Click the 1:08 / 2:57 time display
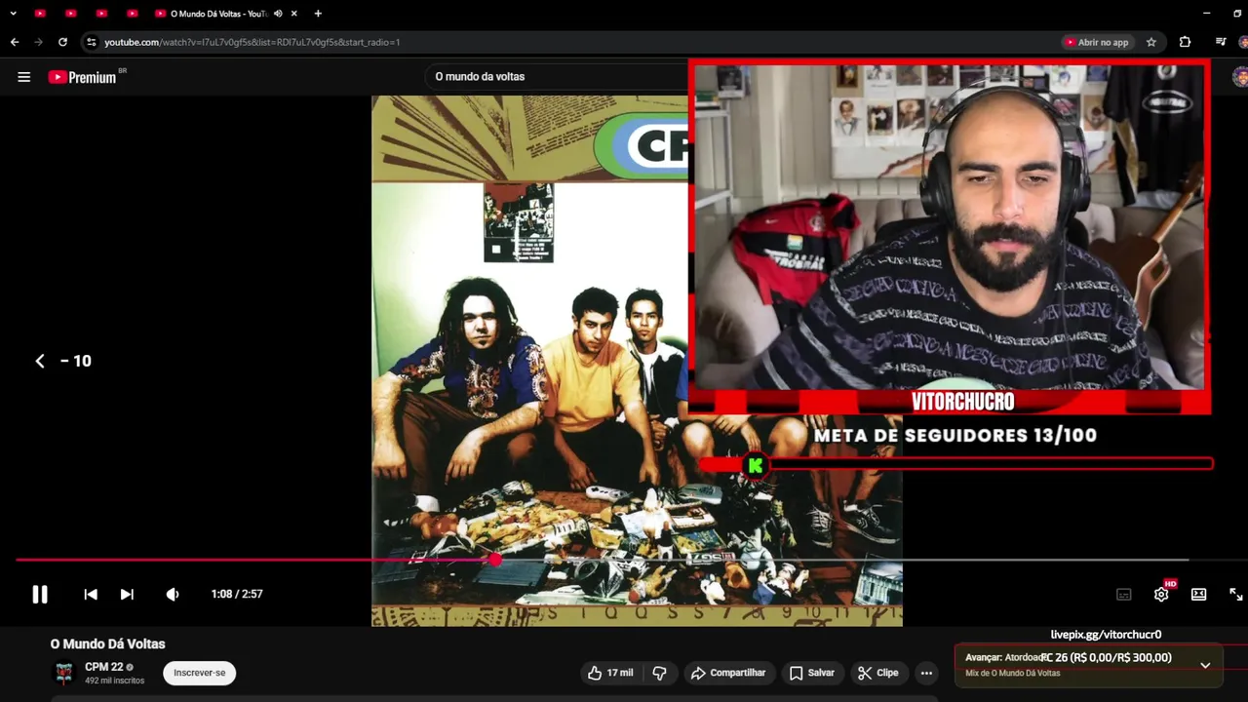Image resolution: width=1248 pixels, height=702 pixels. pos(237,594)
